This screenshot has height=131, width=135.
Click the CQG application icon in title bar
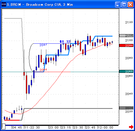[4, 4]
